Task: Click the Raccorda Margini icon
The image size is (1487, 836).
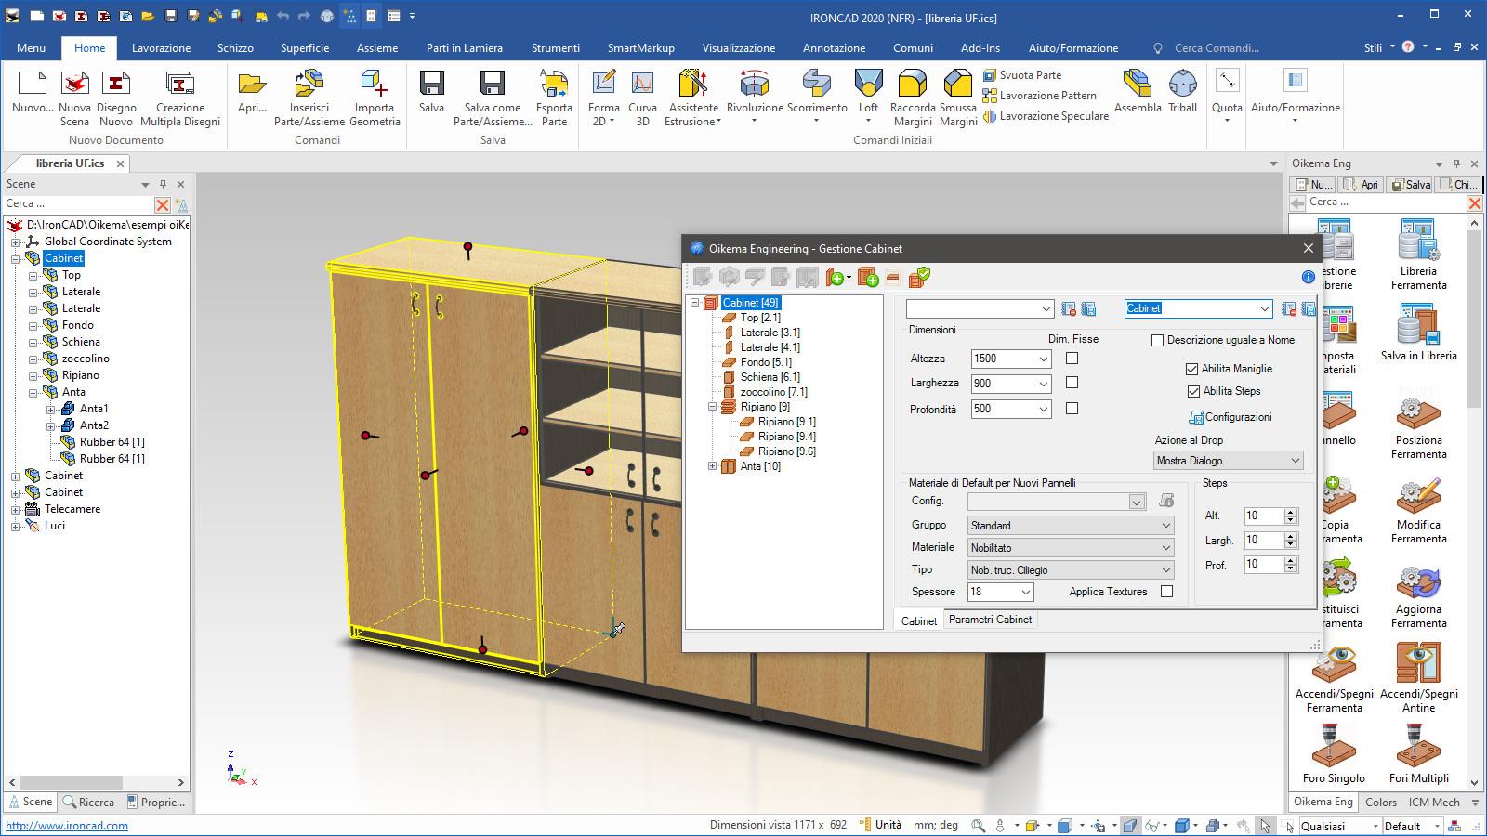Action: tap(912, 93)
